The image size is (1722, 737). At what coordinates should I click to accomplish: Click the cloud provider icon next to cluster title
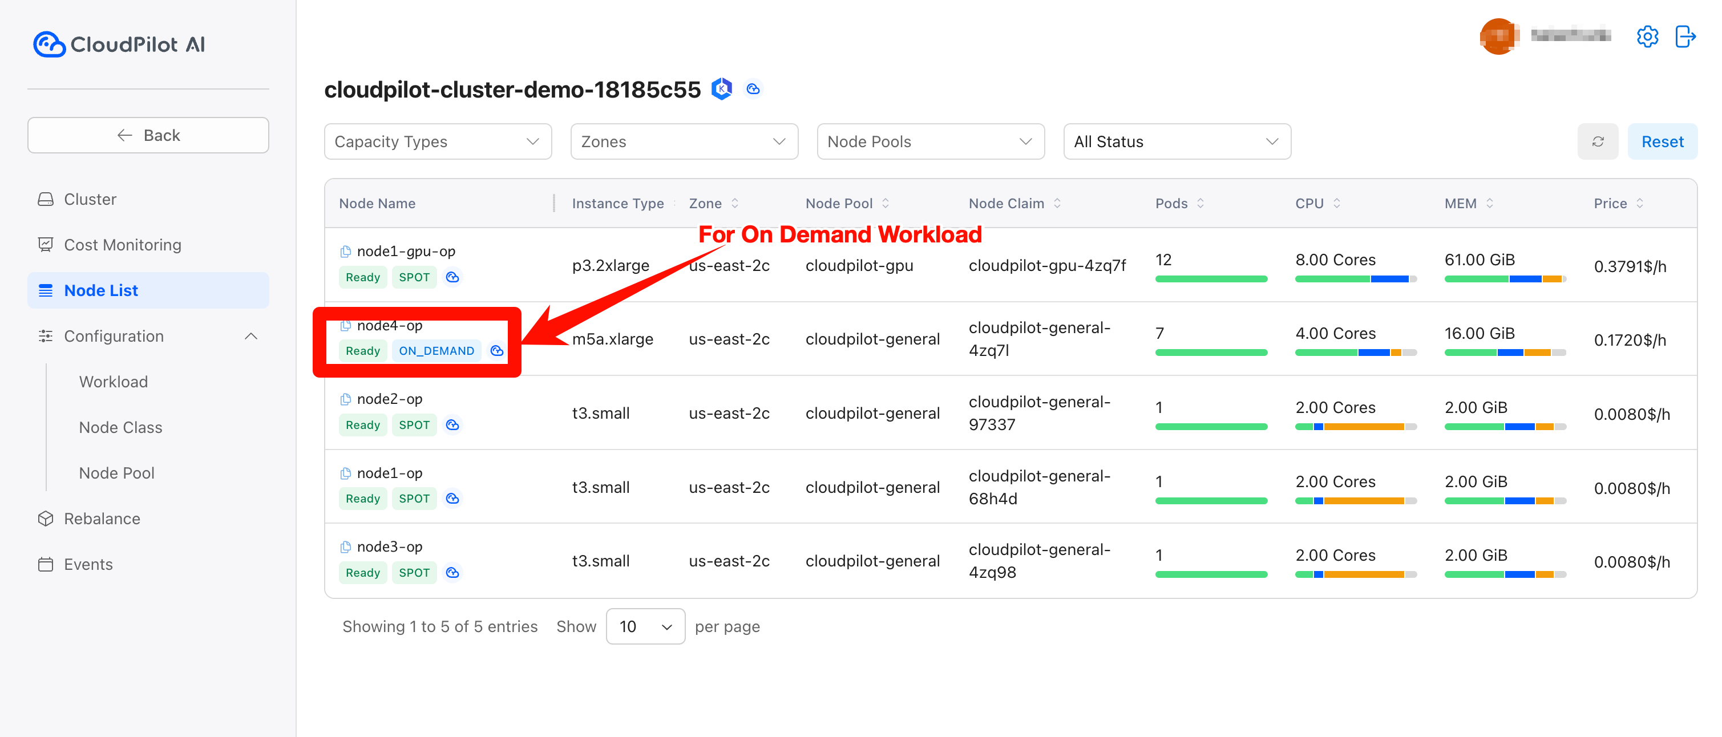[753, 88]
